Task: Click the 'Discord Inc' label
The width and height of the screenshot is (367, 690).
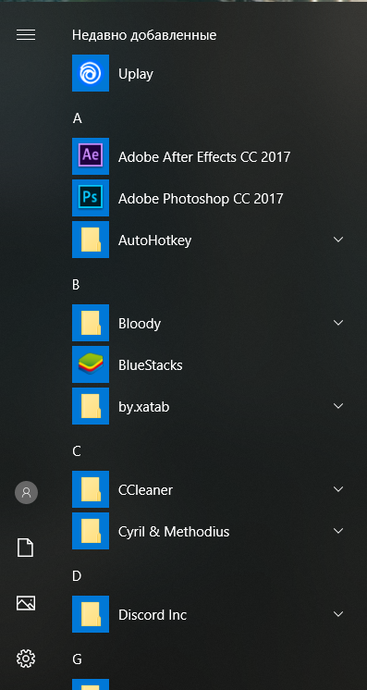Action: click(153, 615)
